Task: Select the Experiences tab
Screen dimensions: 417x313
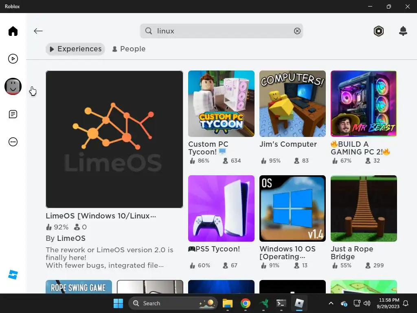Action: coord(75,49)
